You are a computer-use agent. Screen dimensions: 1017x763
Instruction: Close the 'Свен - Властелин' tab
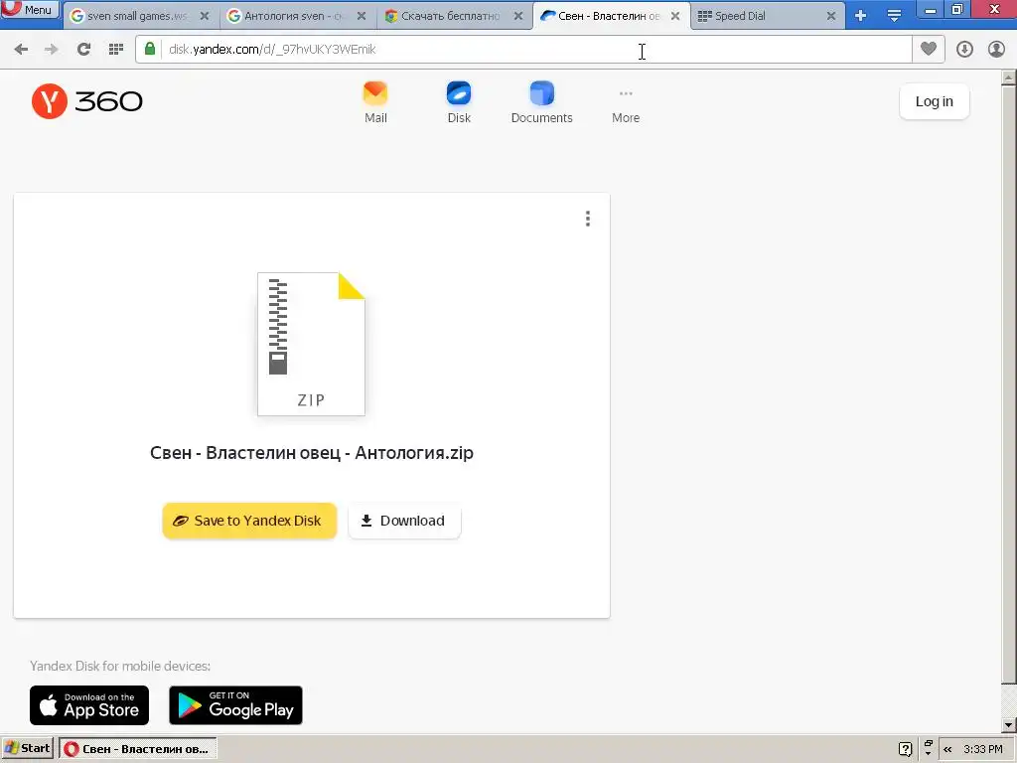coord(675,16)
